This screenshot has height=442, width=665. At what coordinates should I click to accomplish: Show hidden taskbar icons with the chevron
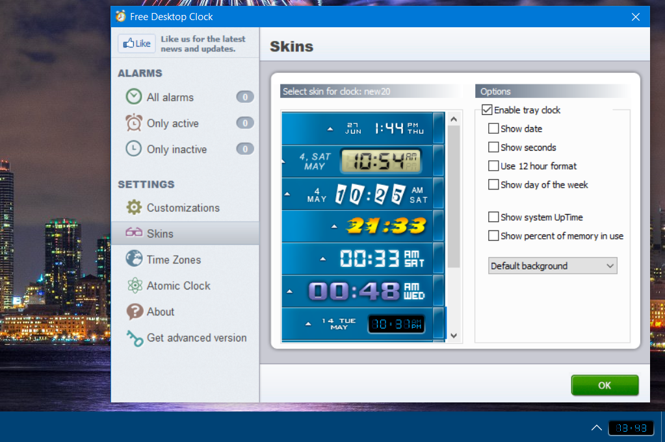pyautogui.click(x=596, y=428)
